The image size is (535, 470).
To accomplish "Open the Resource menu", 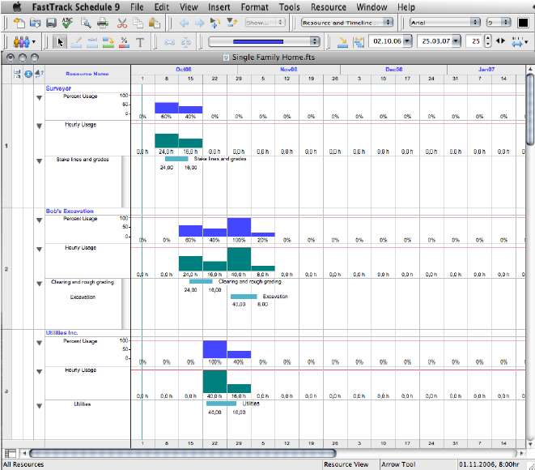I will coord(329,6).
